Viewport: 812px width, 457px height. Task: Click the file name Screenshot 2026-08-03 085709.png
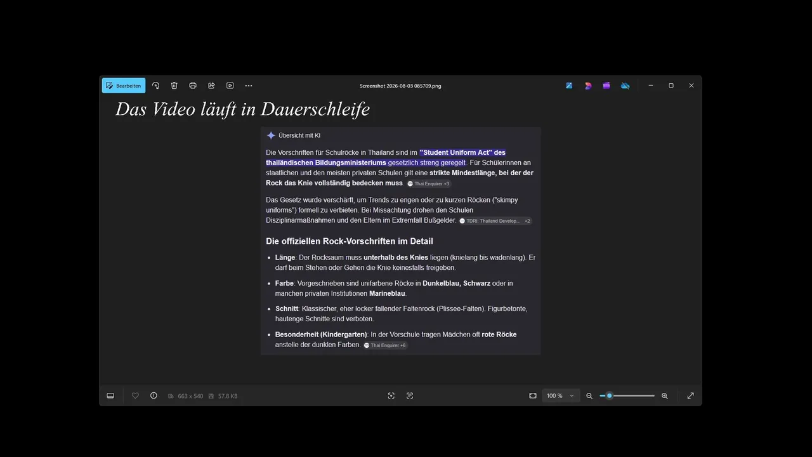pos(400,86)
